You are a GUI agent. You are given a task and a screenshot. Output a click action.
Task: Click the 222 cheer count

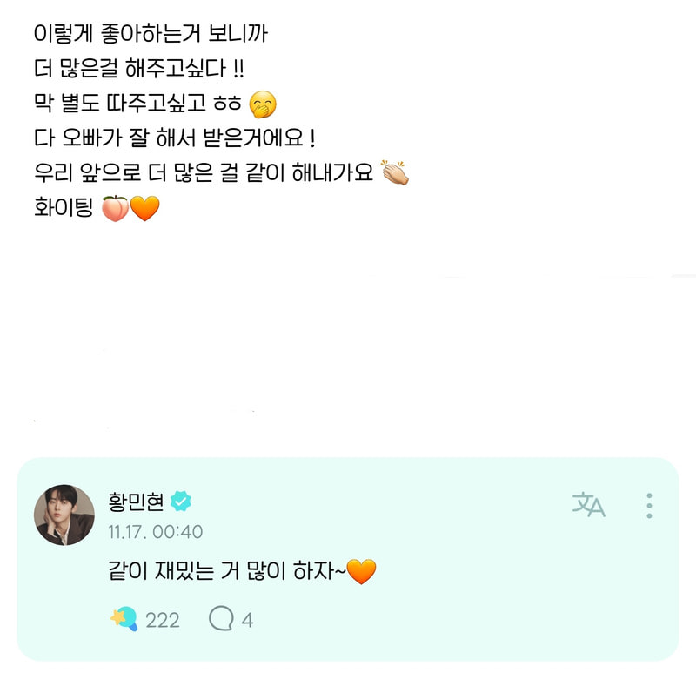point(163,620)
